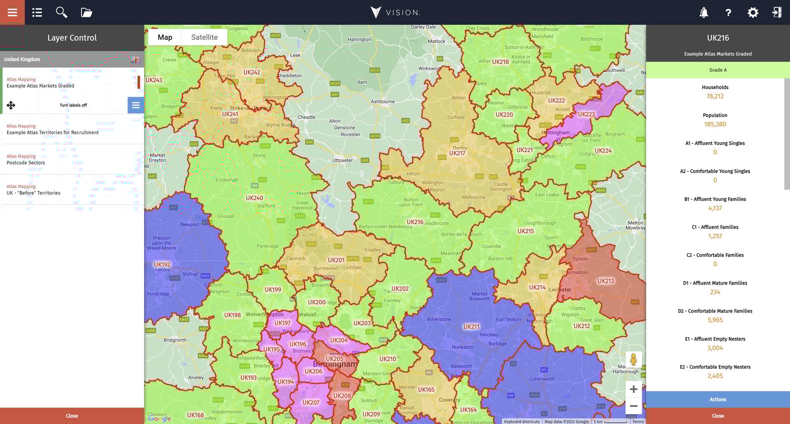Screen dimensions: 790x424
Task: Drop the Street View pegman on the map
Action: (634, 359)
